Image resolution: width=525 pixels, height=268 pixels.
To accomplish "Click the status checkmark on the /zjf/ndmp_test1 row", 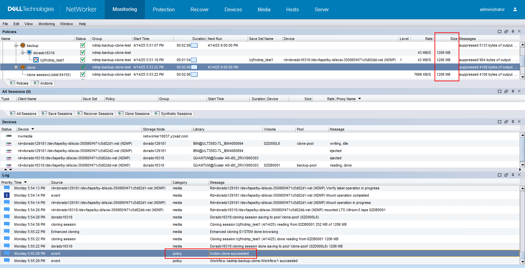I will point(83,60).
